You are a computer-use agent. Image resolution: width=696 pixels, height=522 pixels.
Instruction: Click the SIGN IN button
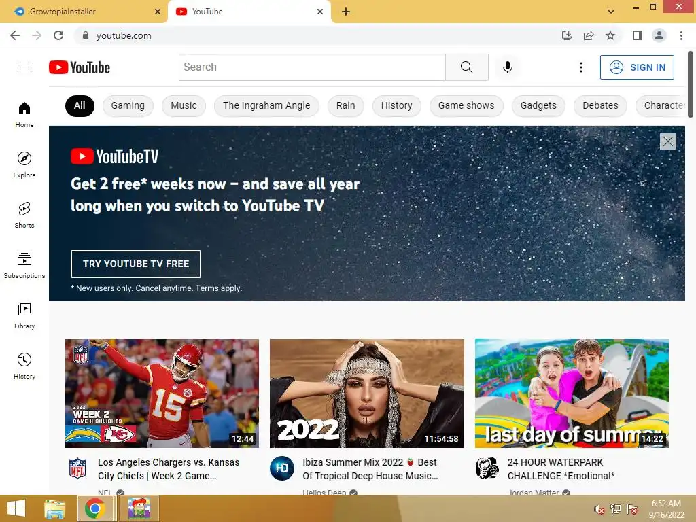637,67
